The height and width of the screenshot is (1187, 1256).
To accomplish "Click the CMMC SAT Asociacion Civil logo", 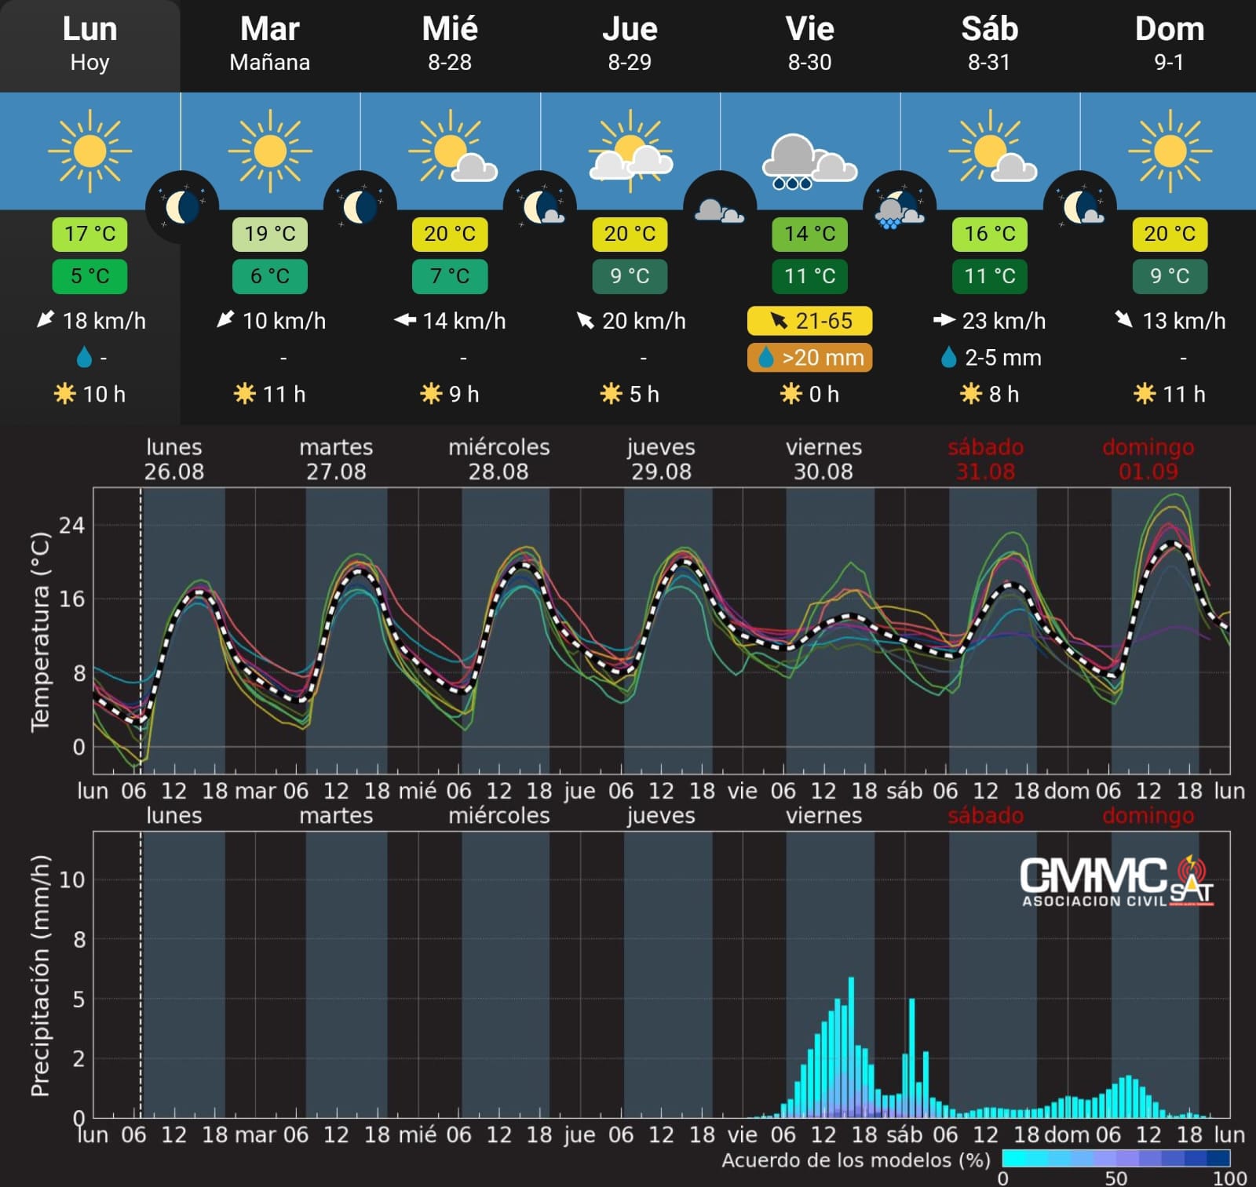I will click(x=1115, y=881).
